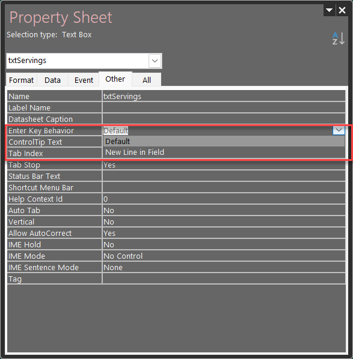
Task: Click the empty Label Name value field
Action: (224, 107)
